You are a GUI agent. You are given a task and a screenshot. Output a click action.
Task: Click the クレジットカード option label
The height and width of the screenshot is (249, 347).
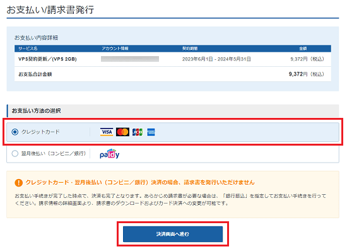tap(40, 132)
